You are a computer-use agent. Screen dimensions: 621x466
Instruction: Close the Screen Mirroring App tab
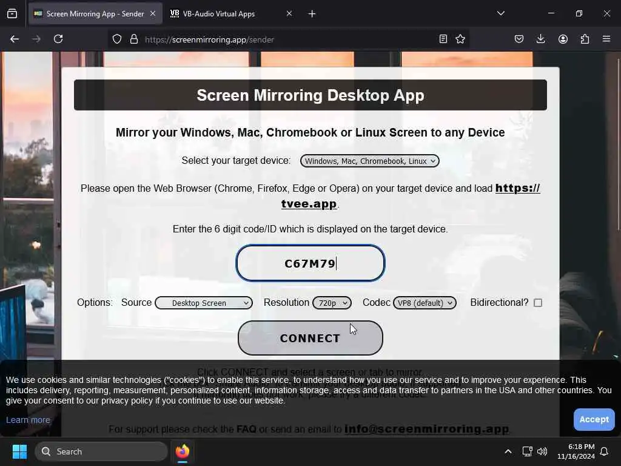pos(153,13)
